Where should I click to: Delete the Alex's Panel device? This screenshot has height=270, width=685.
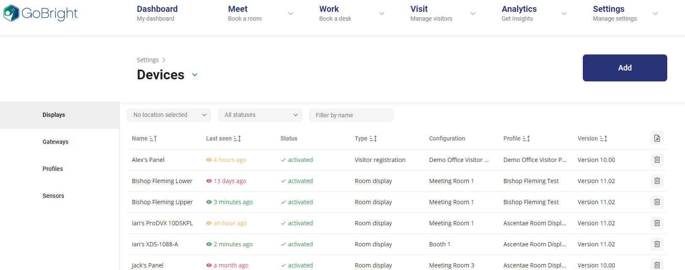(657, 160)
